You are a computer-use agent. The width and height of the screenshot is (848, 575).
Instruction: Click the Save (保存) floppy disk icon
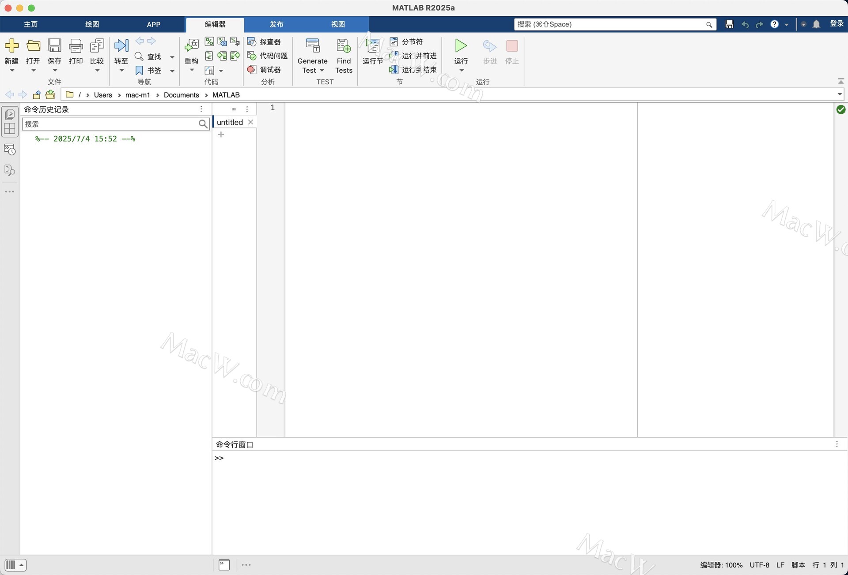point(54,46)
